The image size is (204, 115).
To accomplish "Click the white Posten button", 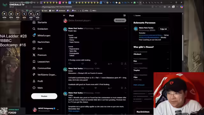I will coord(44,96).
